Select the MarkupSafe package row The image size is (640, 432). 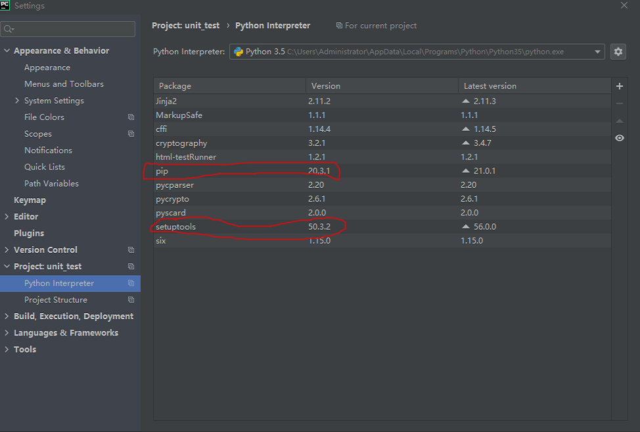[382, 115]
